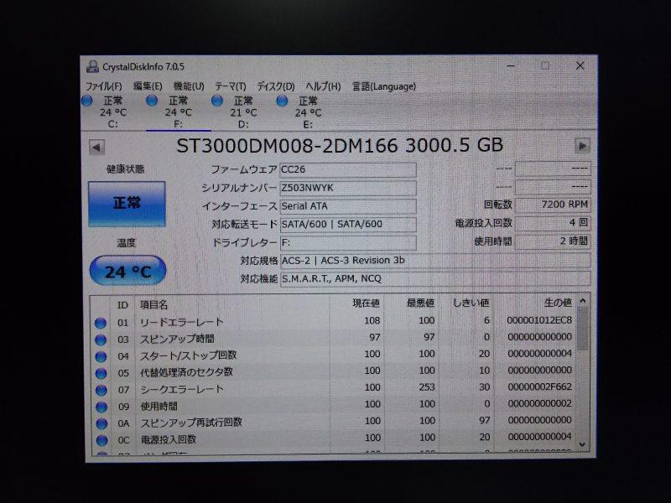Click blue status dot for row 04
Viewport: 671px width, 503px height.
tap(101, 356)
